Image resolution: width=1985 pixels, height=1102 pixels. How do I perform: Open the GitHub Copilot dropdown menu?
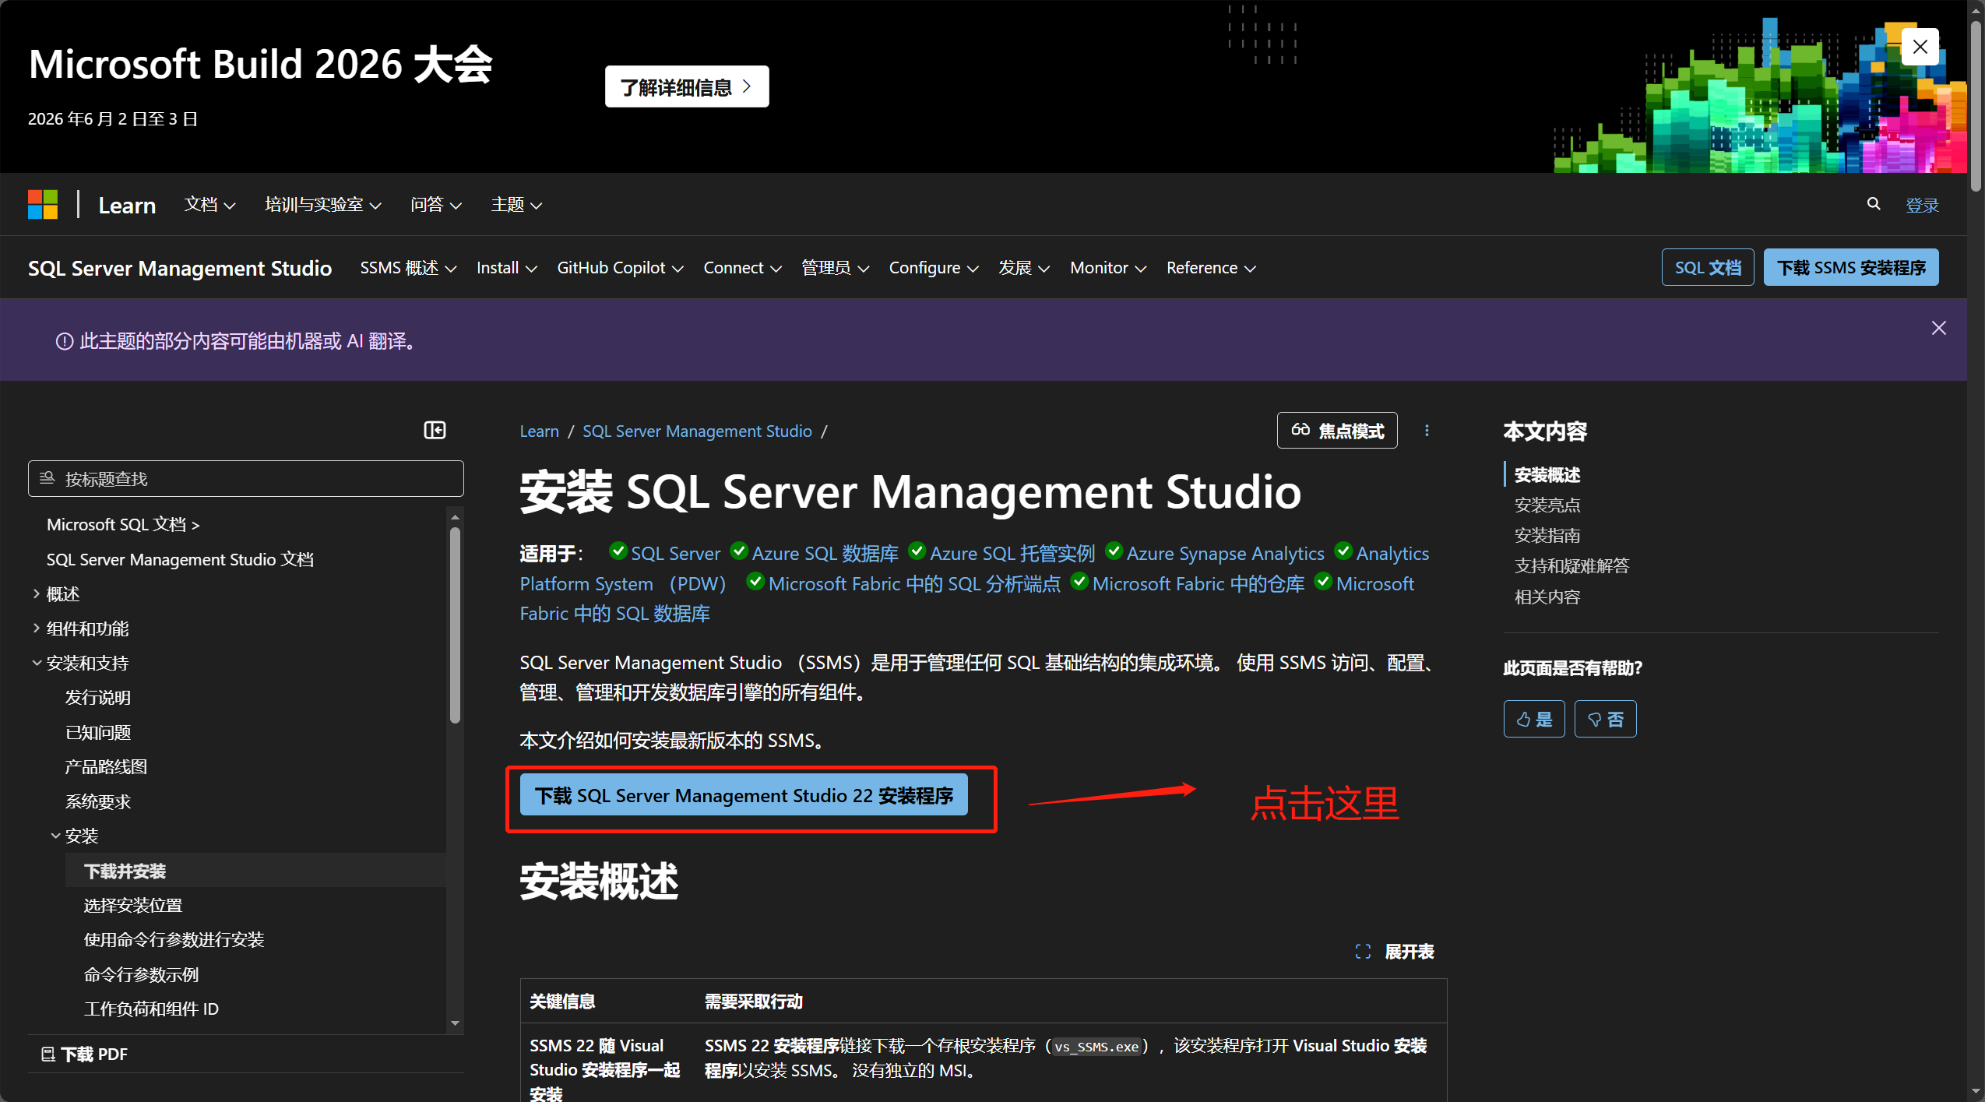click(x=620, y=268)
